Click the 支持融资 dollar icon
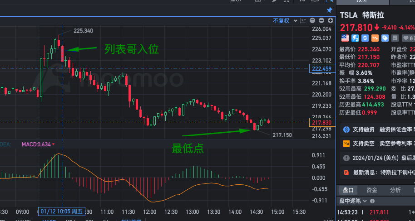The width and height of the screenshot is (415, 221). (x=346, y=130)
